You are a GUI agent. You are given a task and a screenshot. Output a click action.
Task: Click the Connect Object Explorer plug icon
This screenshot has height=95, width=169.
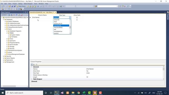pyautogui.click(x=9, y=15)
